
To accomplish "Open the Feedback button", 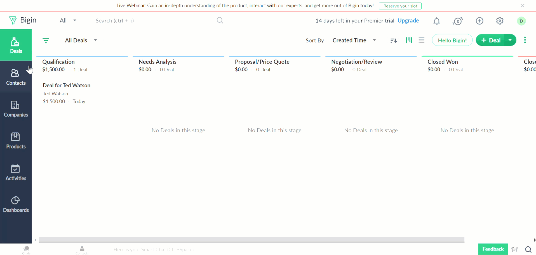I will [493, 249].
